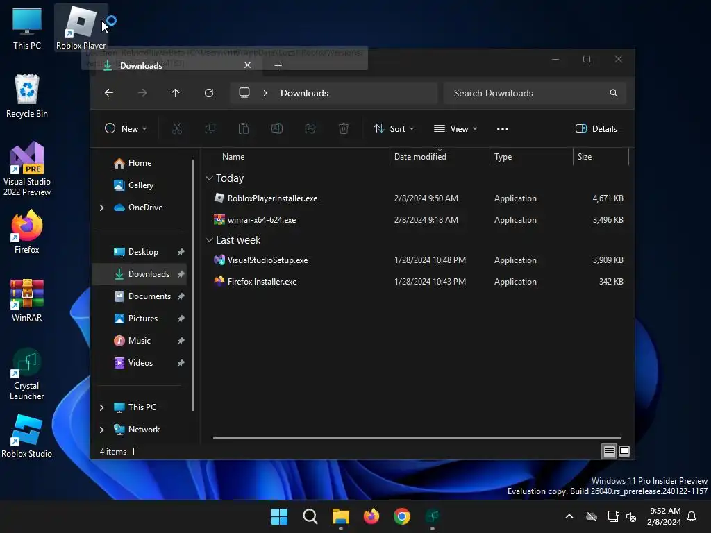Screen dimensions: 711x533
Task: Sort by the Type column header
Action: (x=531, y=157)
